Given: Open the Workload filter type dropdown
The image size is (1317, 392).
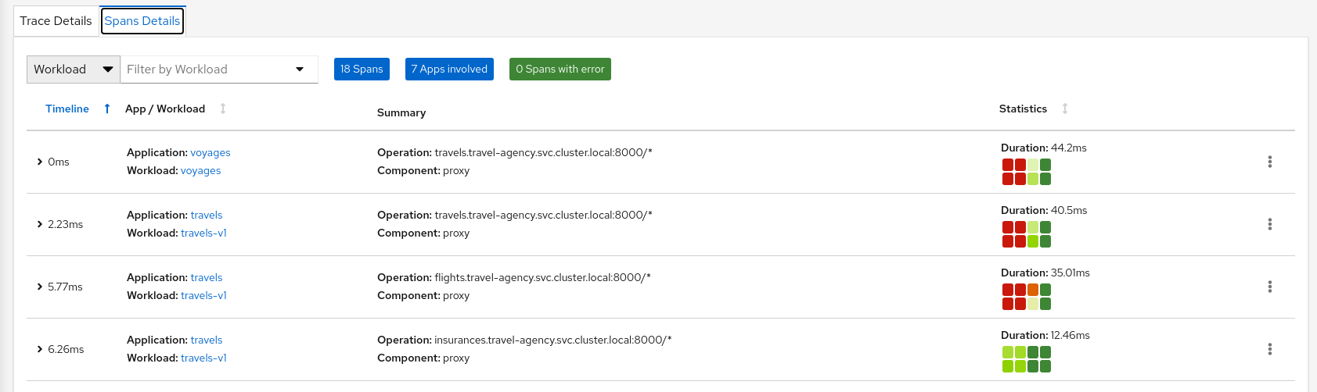Looking at the screenshot, I should point(74,69).
